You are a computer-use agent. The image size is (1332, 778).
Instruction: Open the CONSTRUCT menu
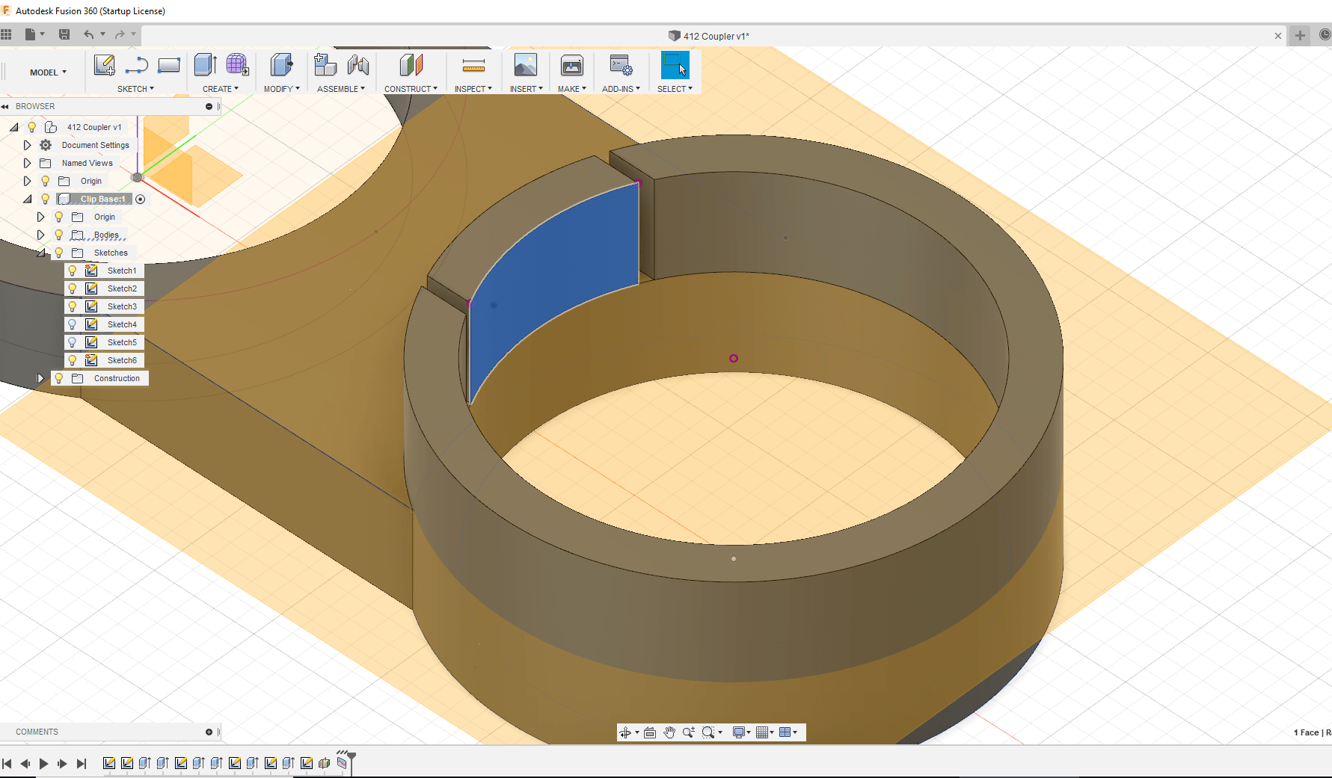[411, 89]
